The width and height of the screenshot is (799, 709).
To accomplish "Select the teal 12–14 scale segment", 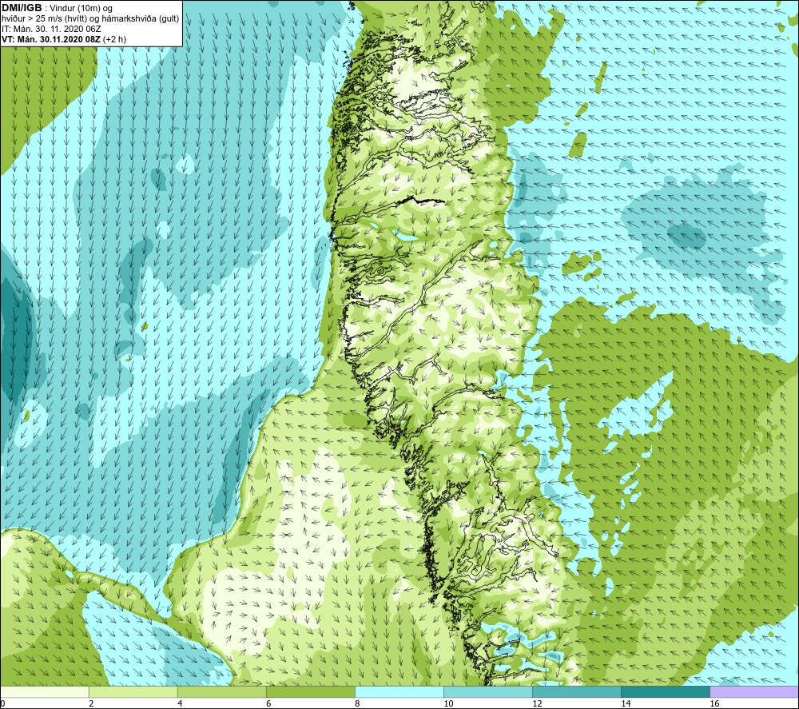I will tap(577, 691).
